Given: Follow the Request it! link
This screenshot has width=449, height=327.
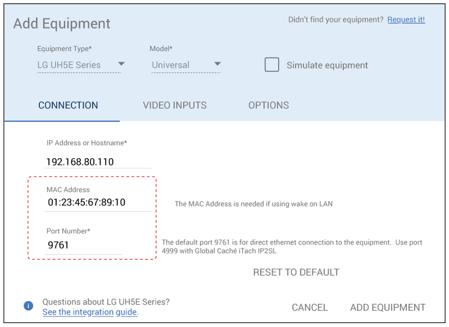Looking at the screenshot, I should coord(406,20).
